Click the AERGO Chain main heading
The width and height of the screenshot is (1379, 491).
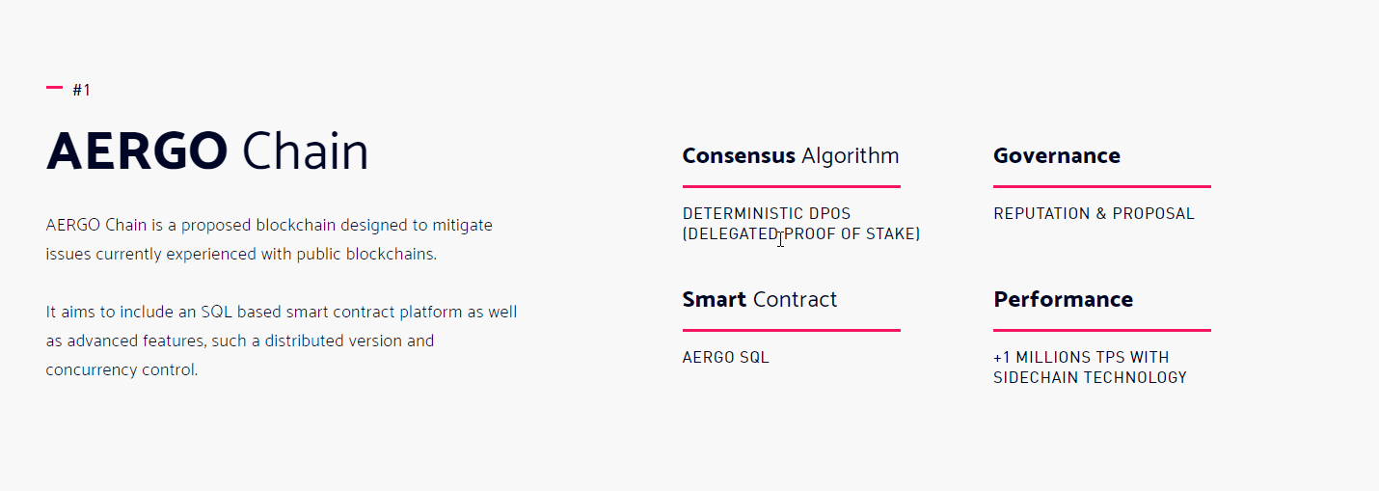(x=207, y=151)
